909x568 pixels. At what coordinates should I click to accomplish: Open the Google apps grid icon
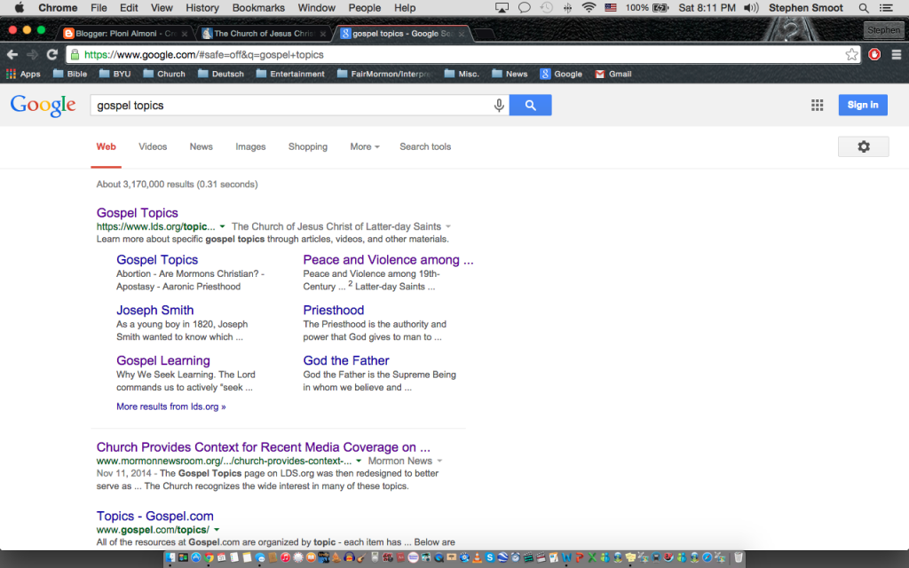817,105
